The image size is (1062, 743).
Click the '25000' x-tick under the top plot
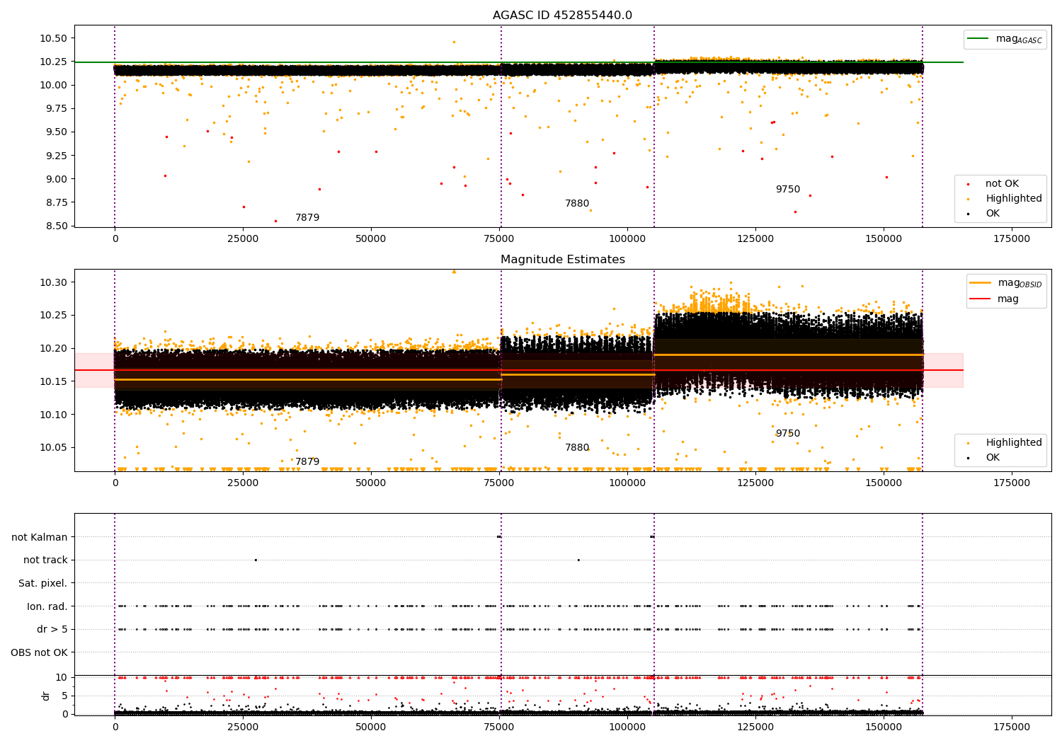[x=243, y=239]
